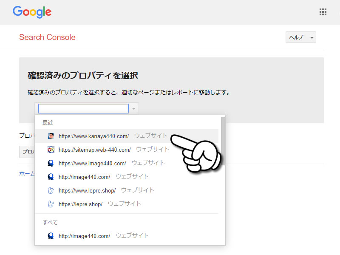This screenshot has height=255, width=340.
Task: Click the property list scrollbar
Action: [223, 141]
